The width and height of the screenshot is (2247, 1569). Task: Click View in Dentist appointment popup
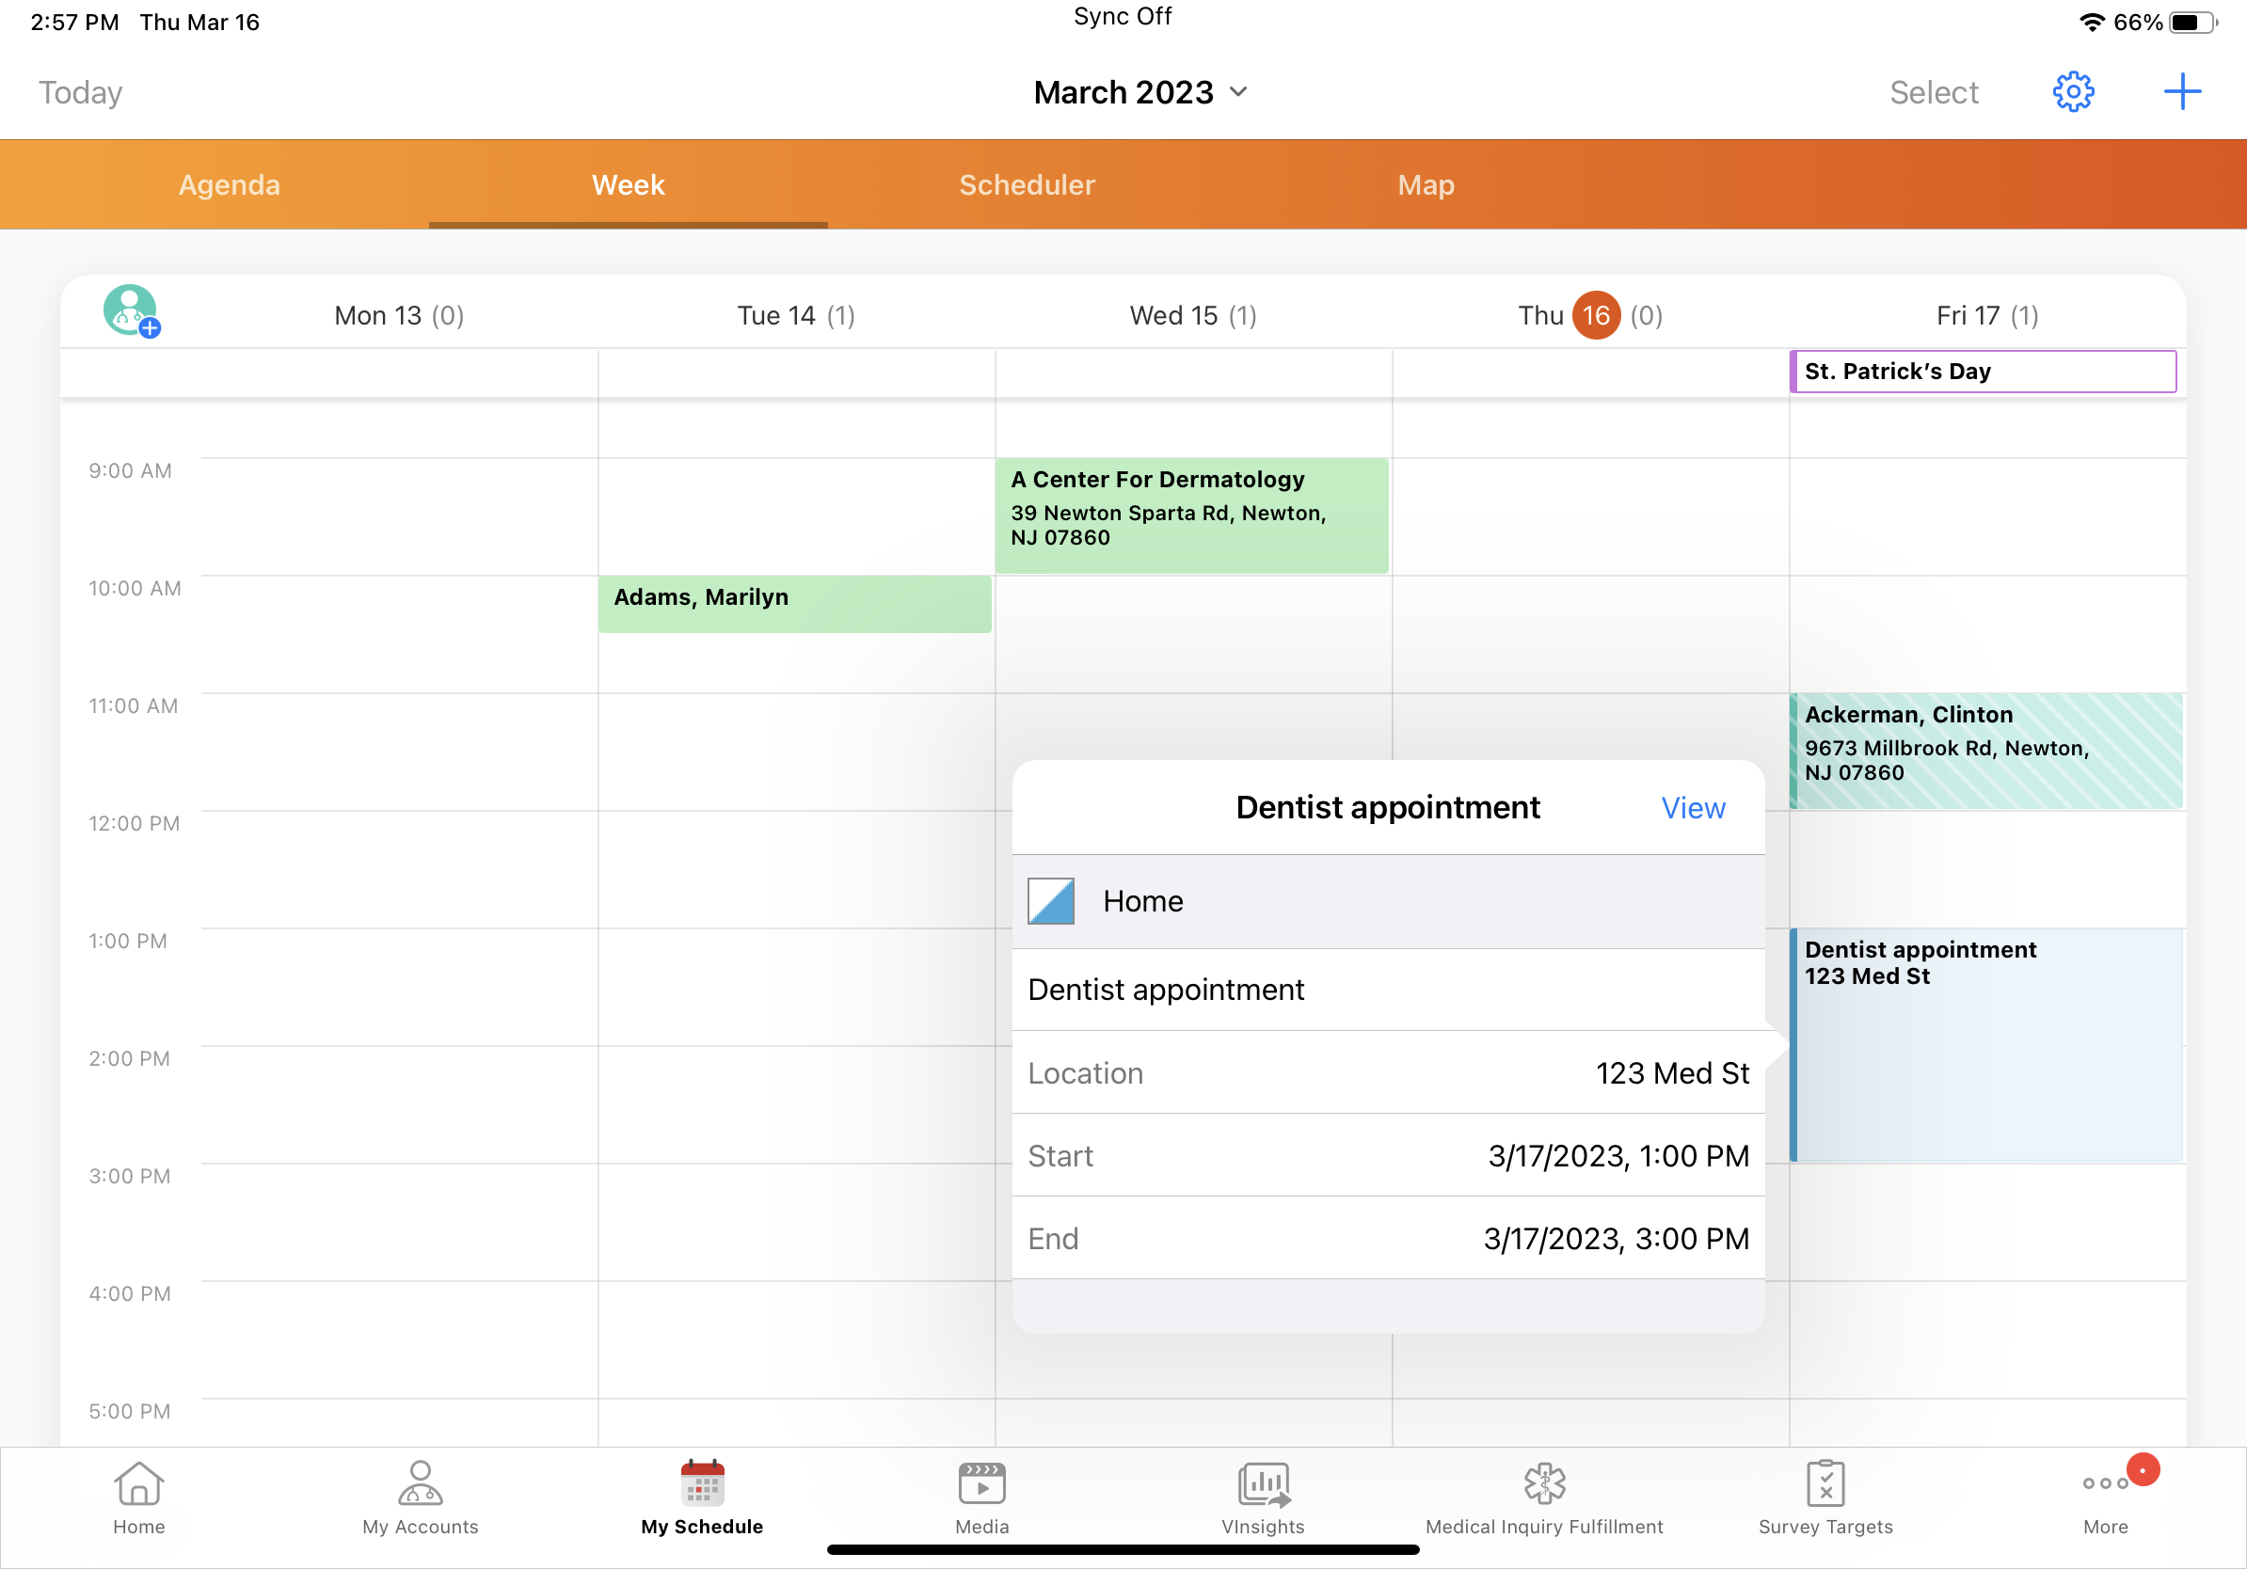1692,808
